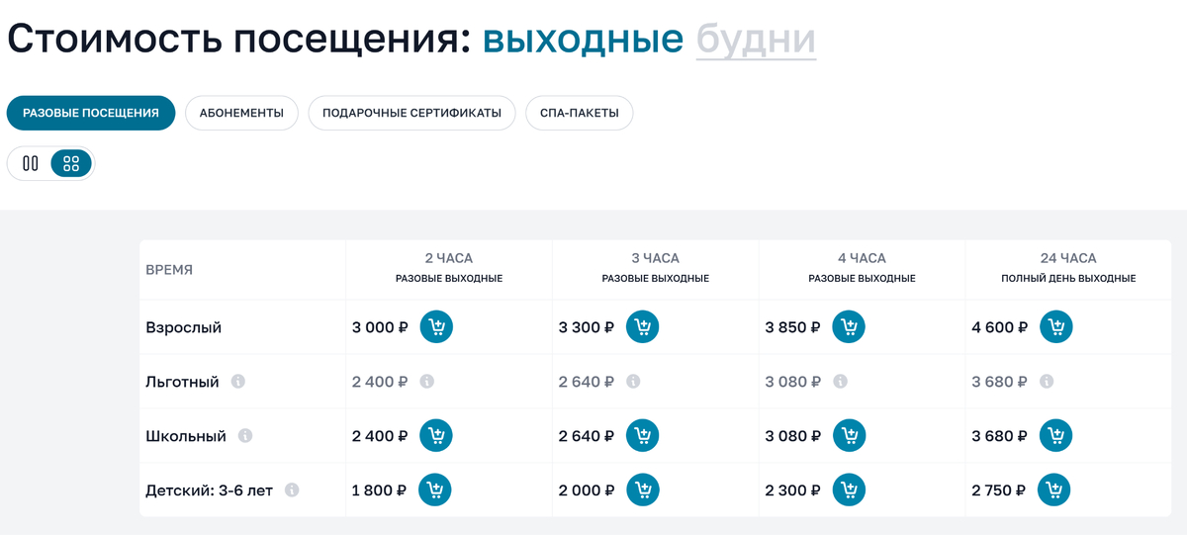Switch to grid layout view
This screenshot has height=535, width=1187.
tap(71, 164)
